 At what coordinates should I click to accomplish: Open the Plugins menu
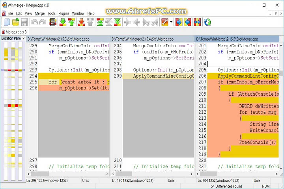click(x=64, y=13)
